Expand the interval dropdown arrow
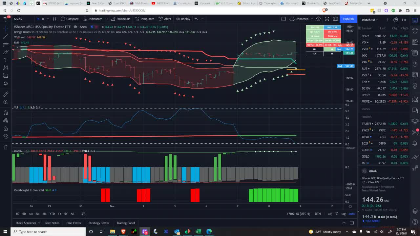This screenshot has width=420, height=236. pyautogui.click(x=48, y=19)
